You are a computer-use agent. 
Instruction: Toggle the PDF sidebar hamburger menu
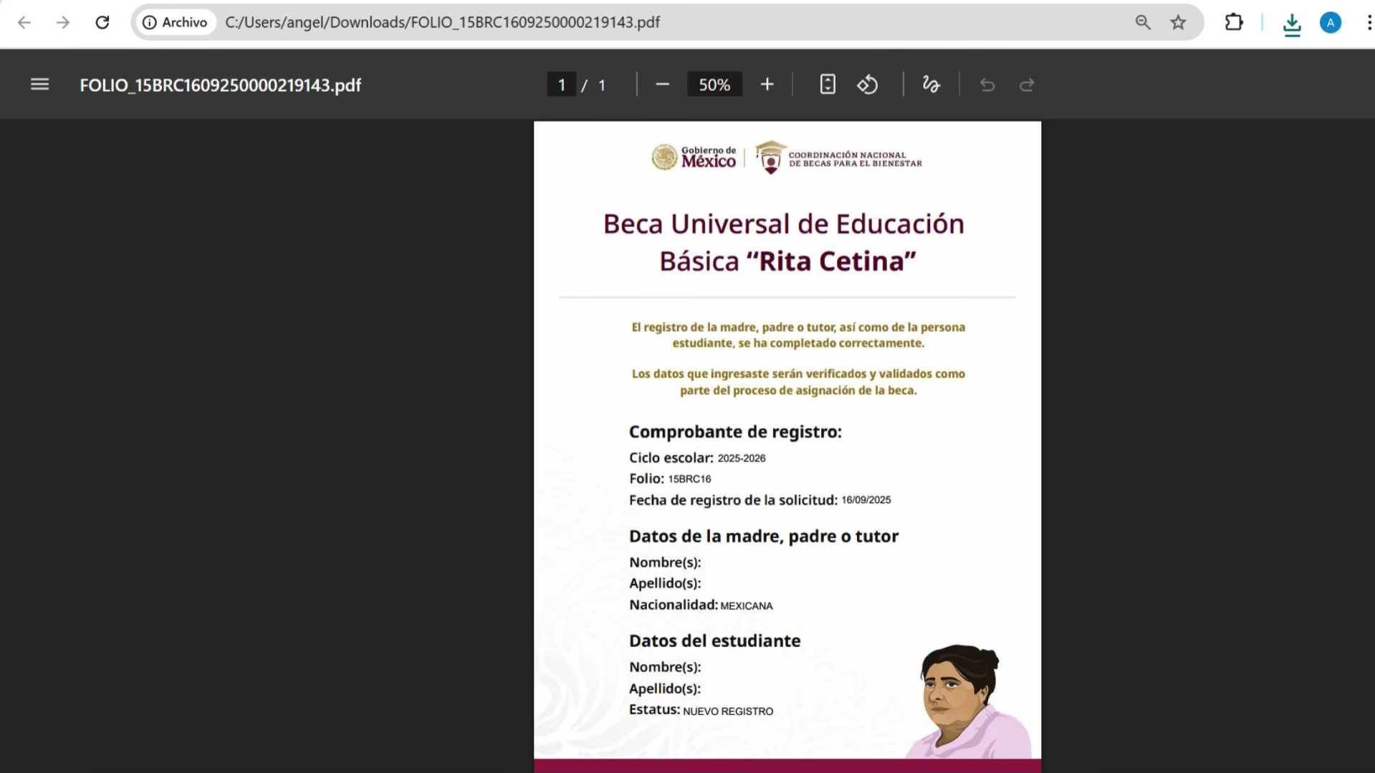(40, 85)
